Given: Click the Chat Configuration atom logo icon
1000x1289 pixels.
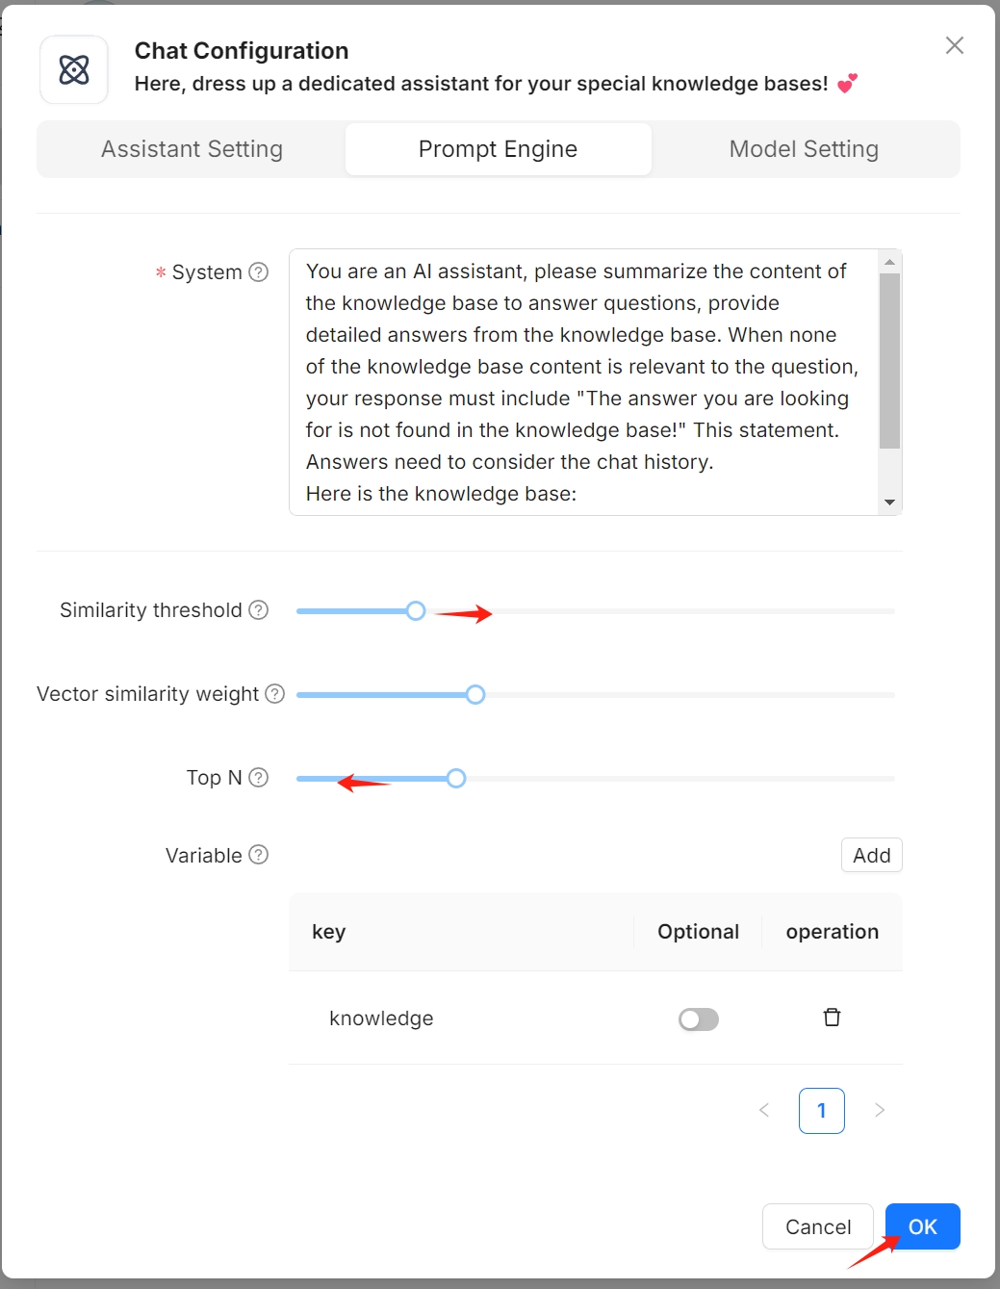Looking at the screenshot, I should [x=74, y=69].
